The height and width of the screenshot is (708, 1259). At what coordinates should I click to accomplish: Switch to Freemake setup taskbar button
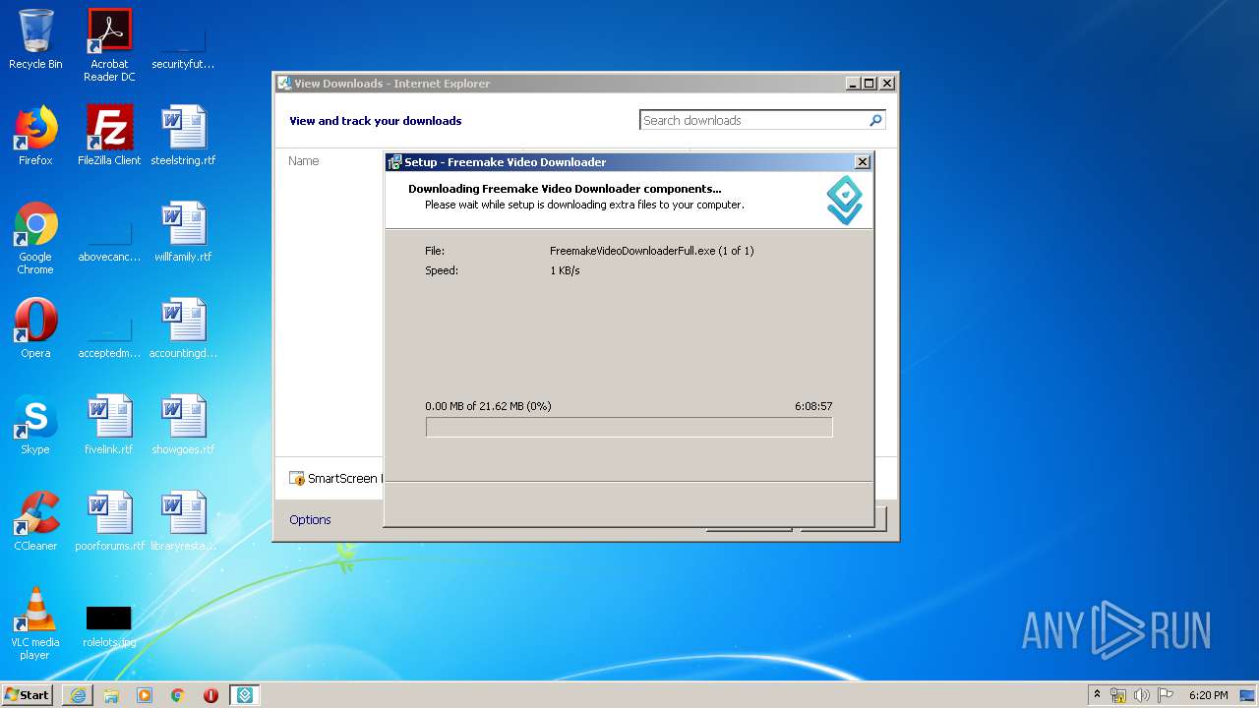pyautogui.click(x=245, y=695)
